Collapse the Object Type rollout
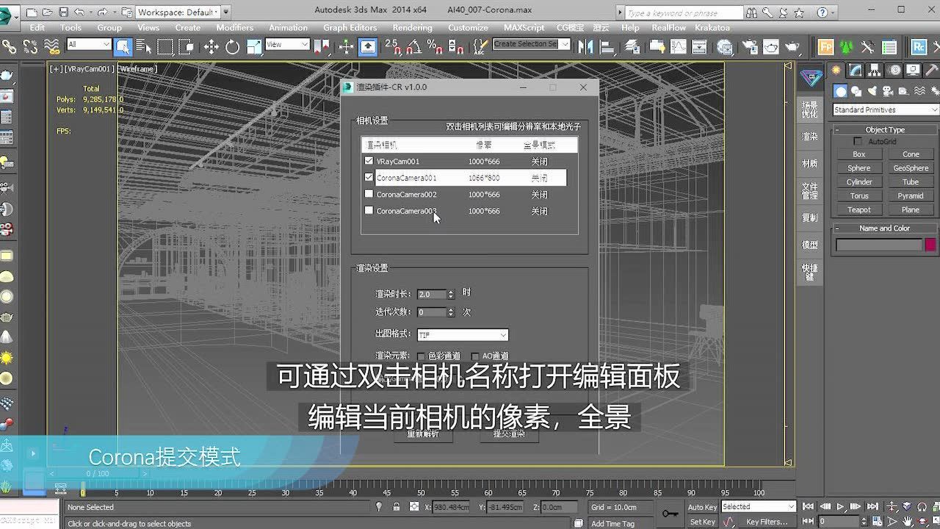 tap(885, 129)
